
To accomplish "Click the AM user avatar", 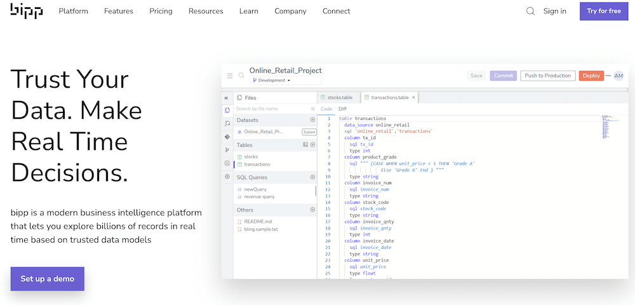I will pyautogui.click(x=618, y=76).
